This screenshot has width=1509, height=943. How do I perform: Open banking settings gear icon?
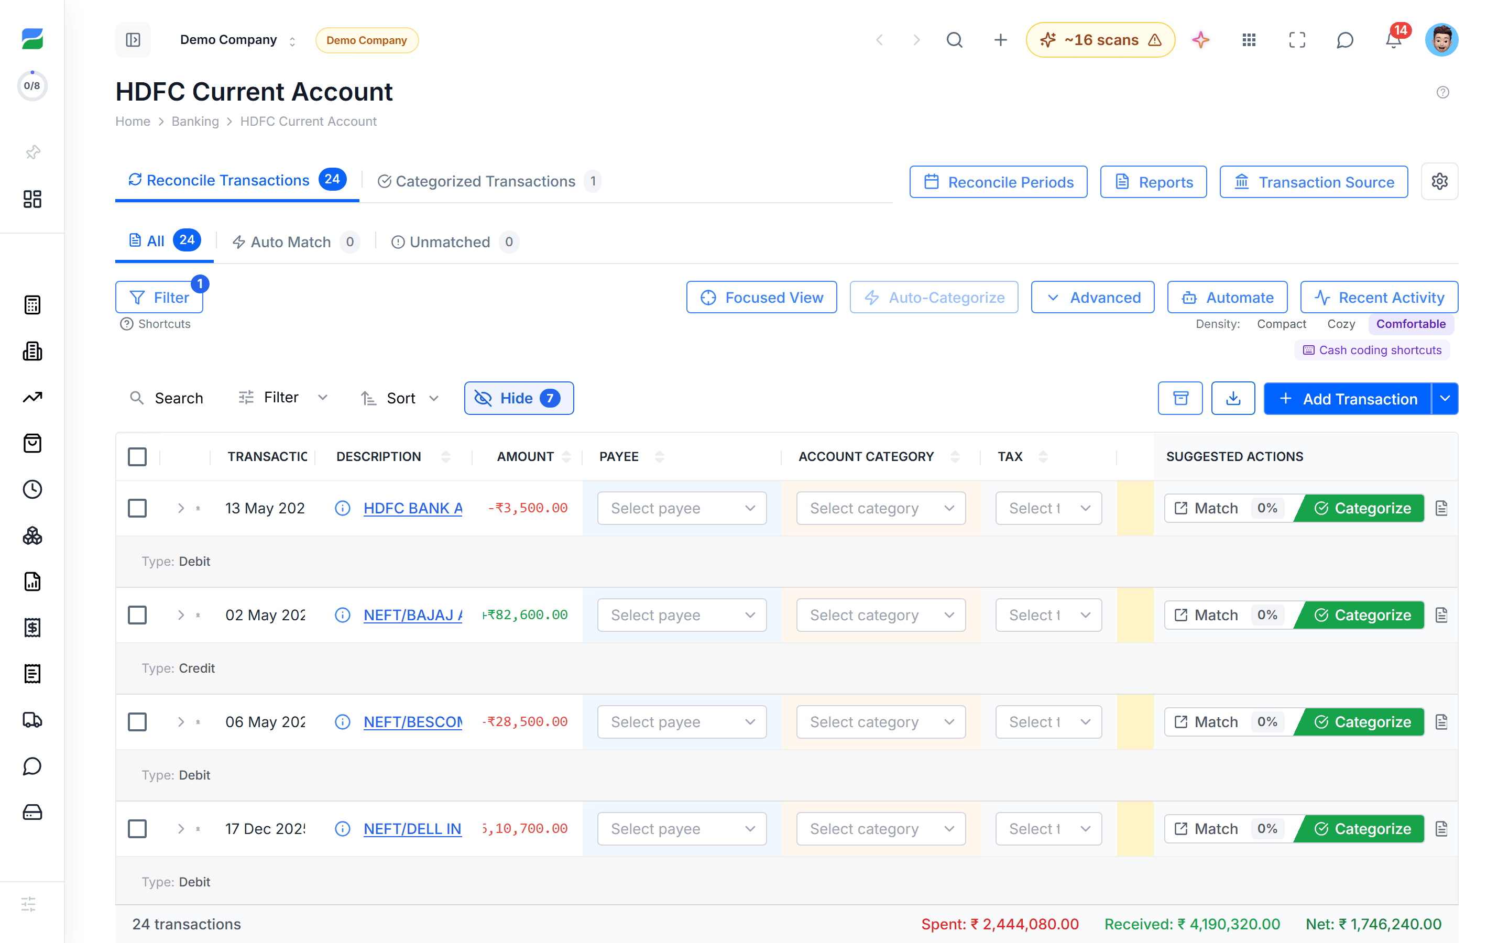[1439, 181]
